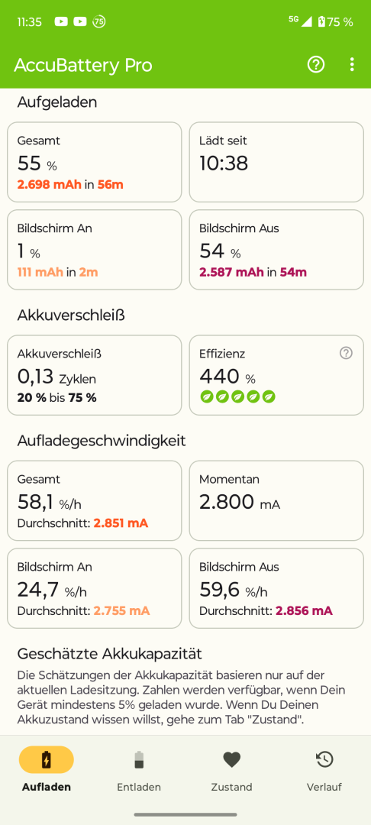The width and height of the screenshot is (371, 825).
Task: Tap the battery charging icon in Aufladen tab
Action: (x=47, y=760)
